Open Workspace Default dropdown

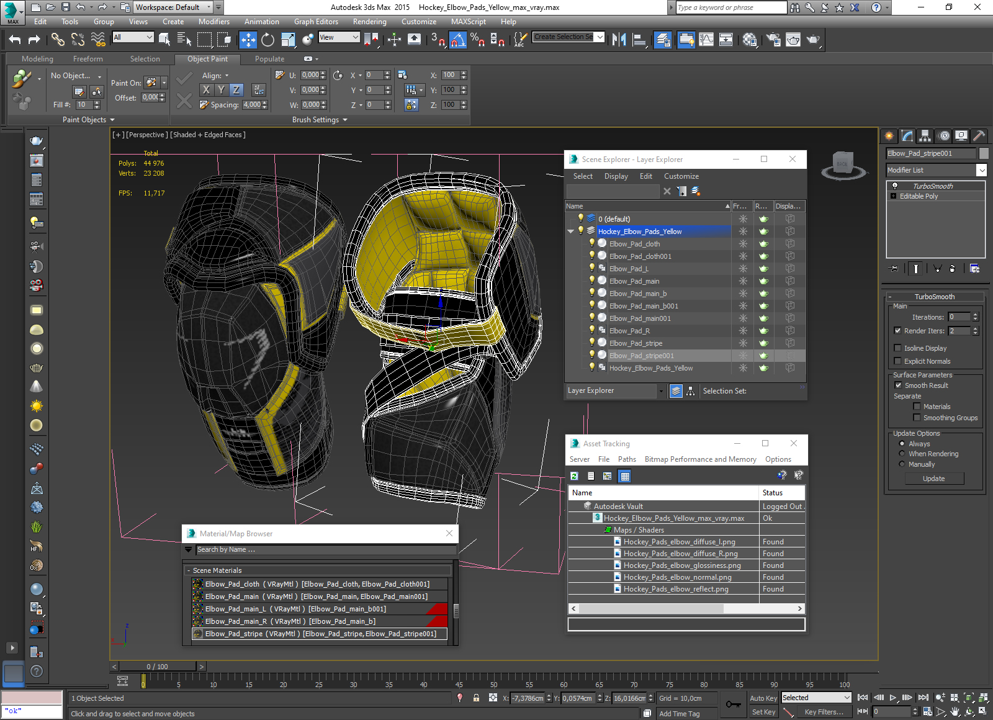tap(209, 7)
